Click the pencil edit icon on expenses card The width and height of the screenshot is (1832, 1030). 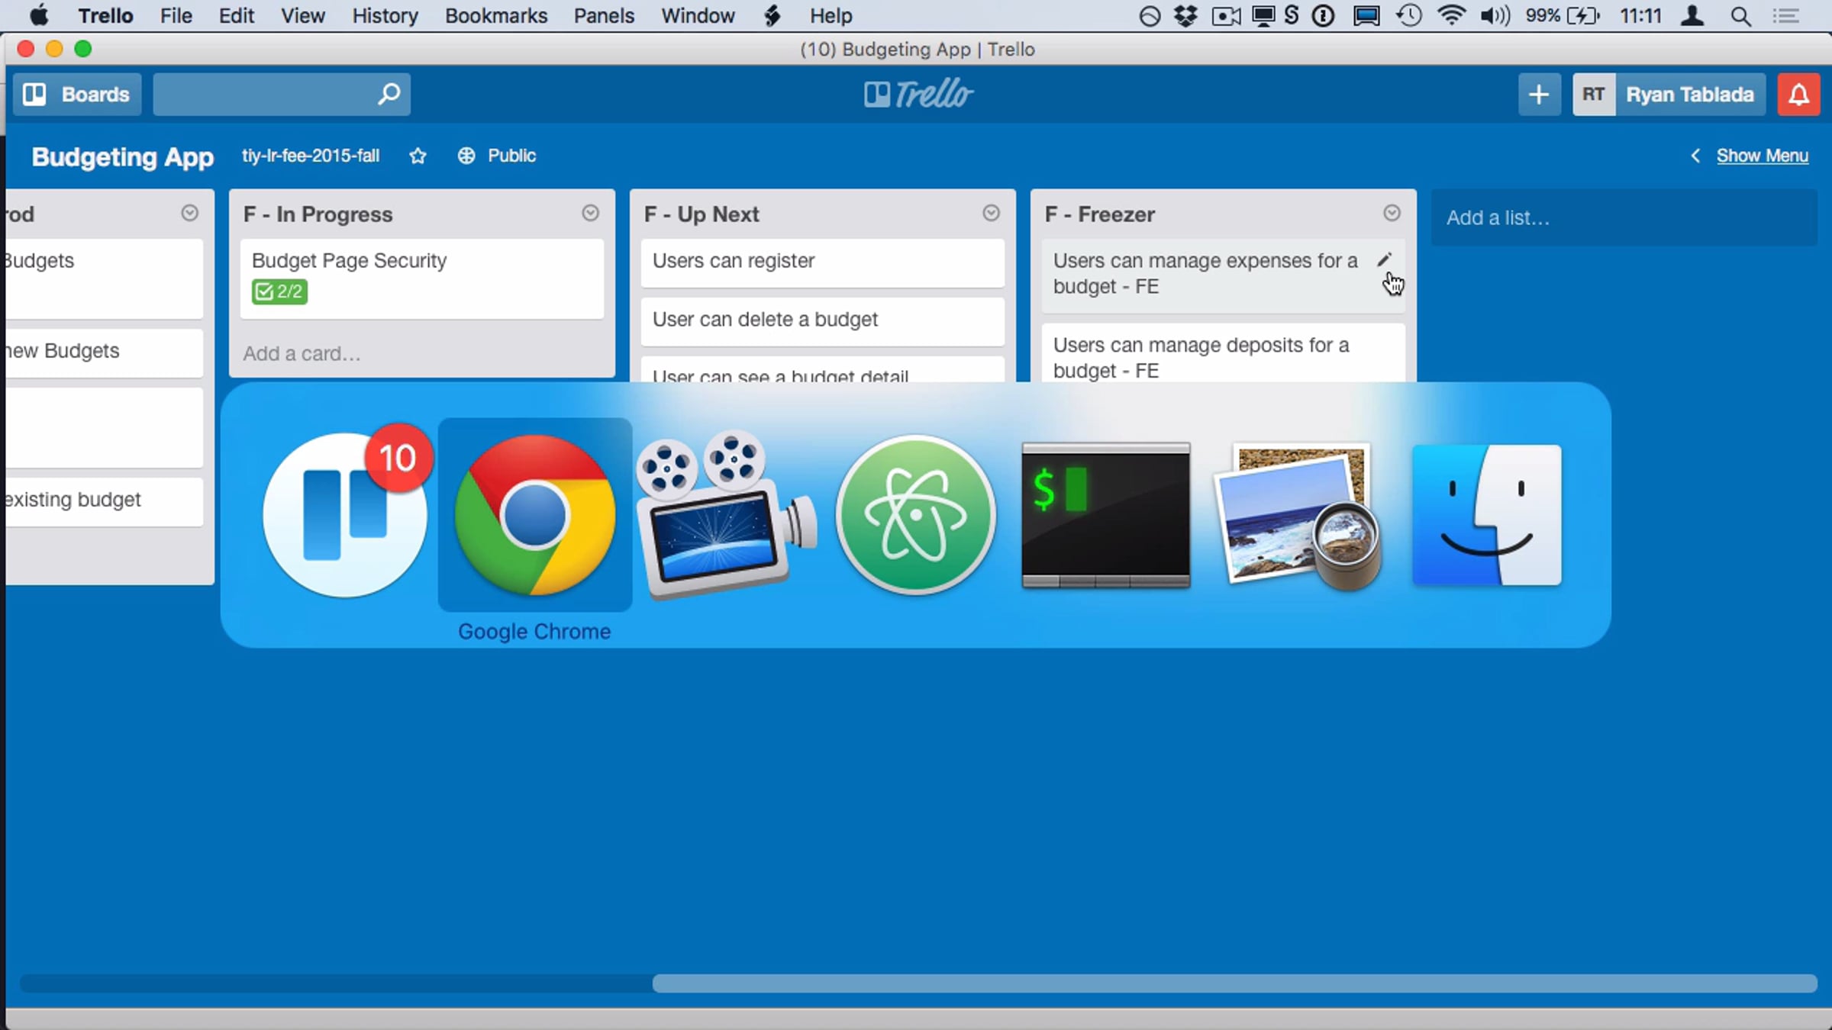coord(1384,260)
